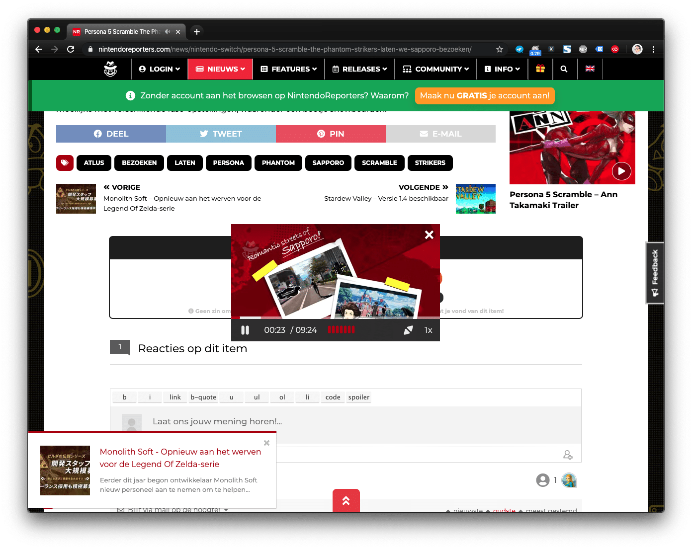Reload the page in browser

[71, 49]
